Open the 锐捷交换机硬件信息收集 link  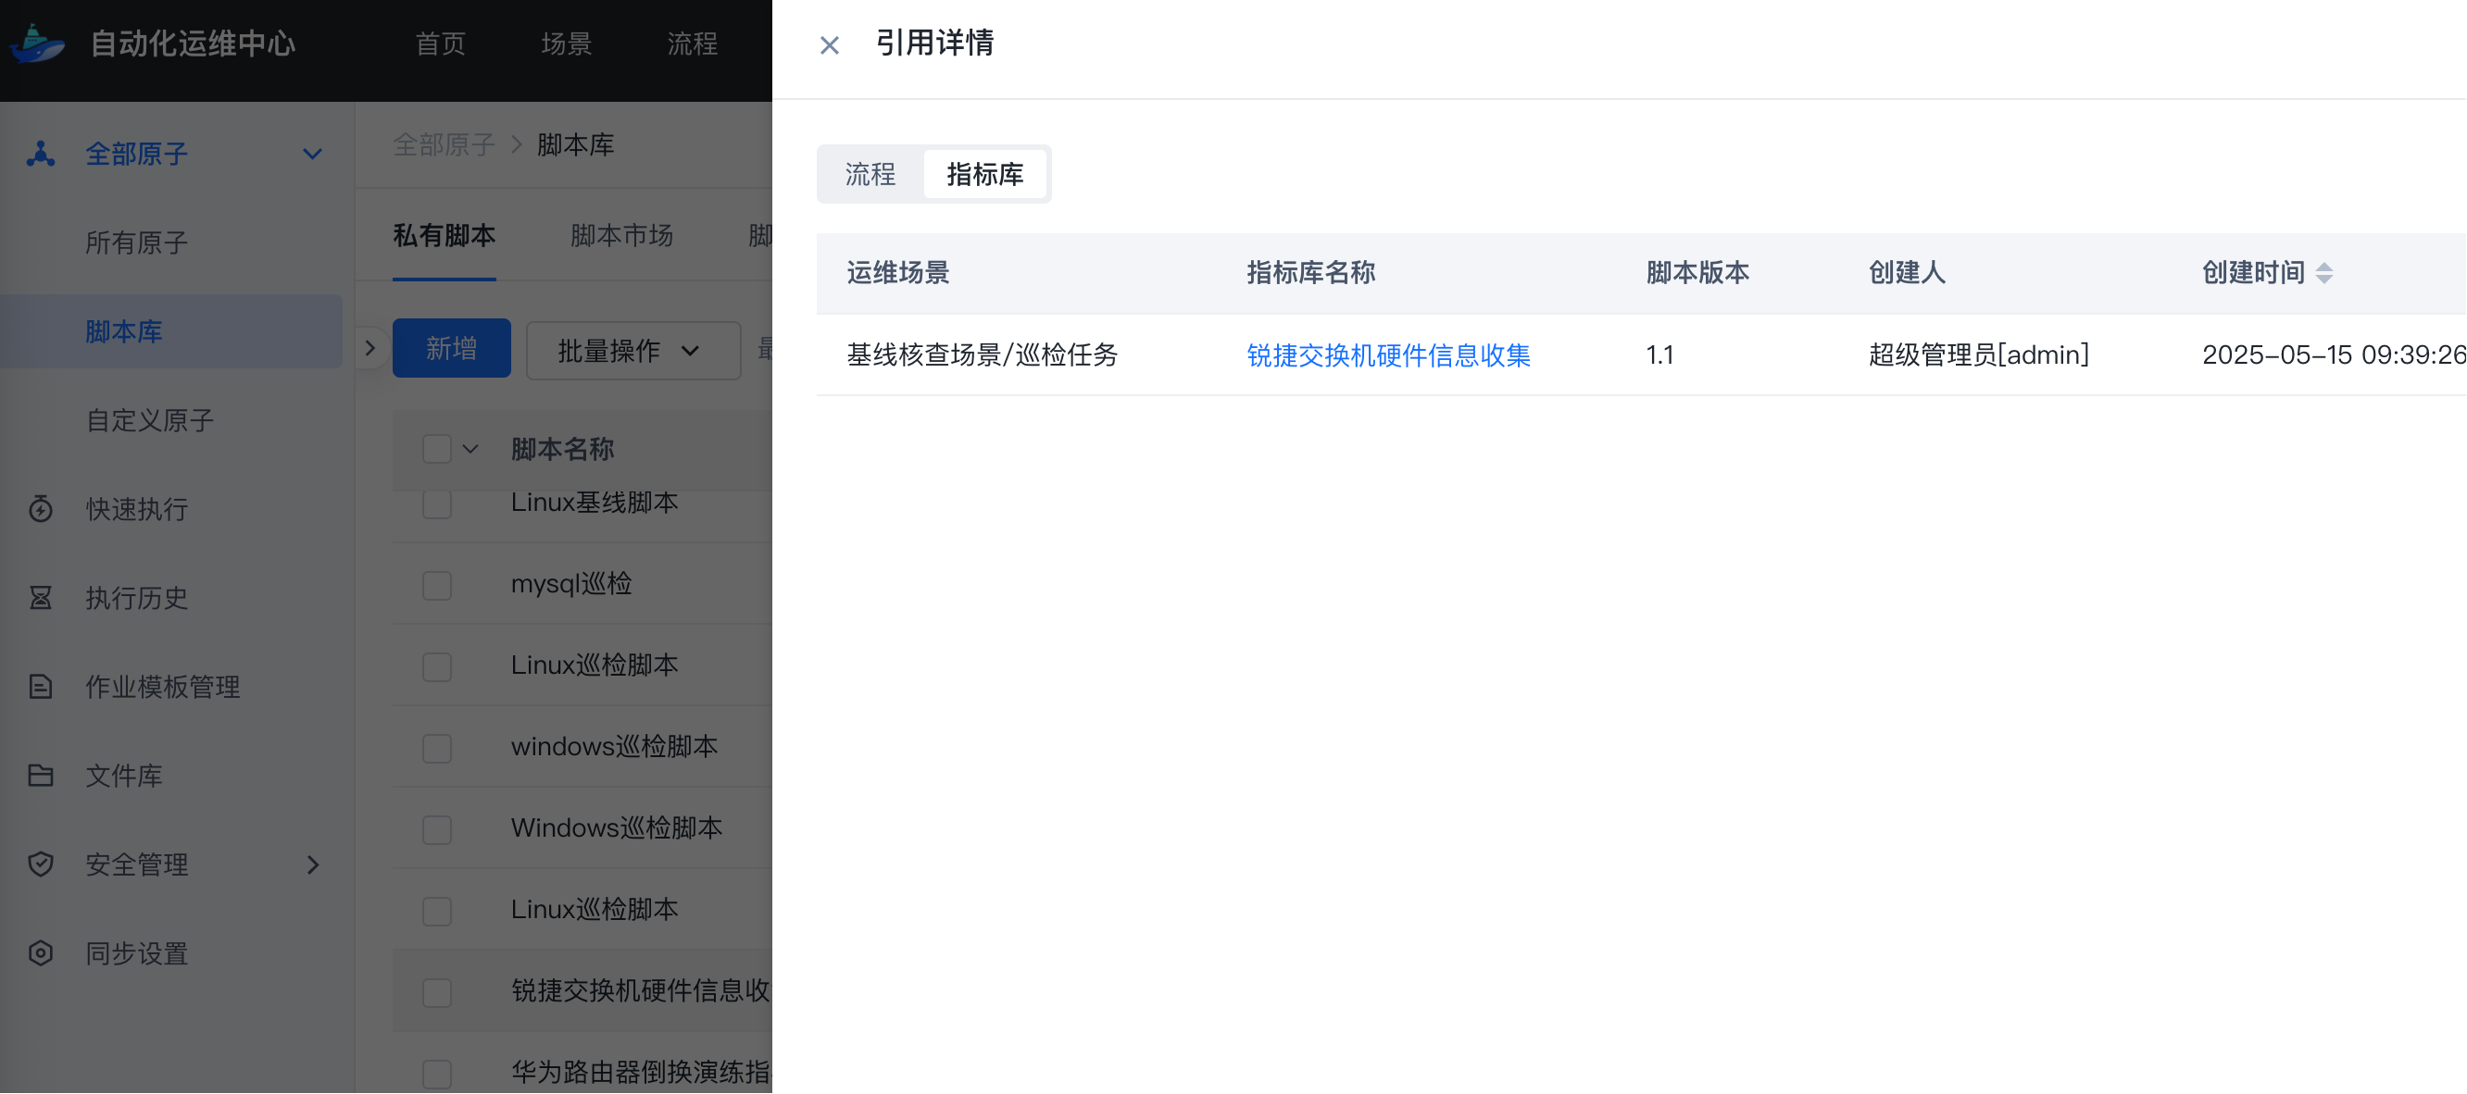1387,355
